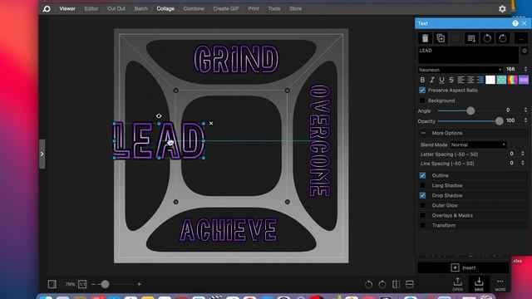Adjust the Angle stepper arrows
Viewport: 532px width, 299px height.
point(525,110)
